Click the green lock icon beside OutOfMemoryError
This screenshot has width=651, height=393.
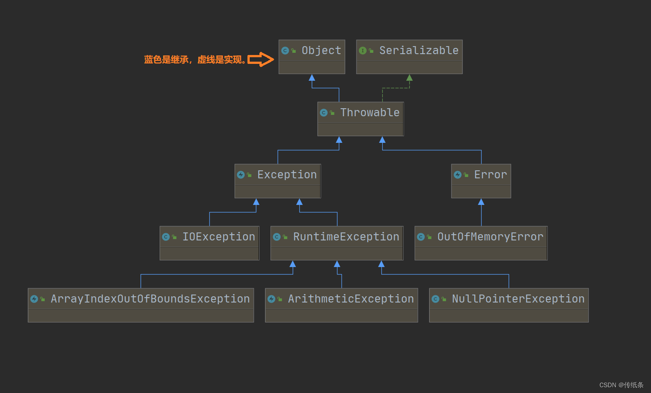429,237
